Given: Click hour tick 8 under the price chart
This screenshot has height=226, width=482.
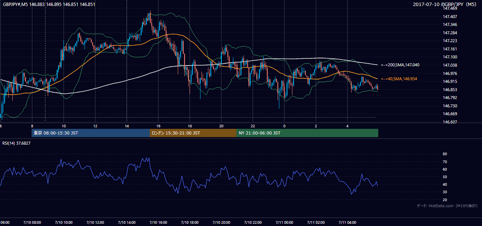Looking at the screenshot, I should pyautogui.click(x=32, y=126).
